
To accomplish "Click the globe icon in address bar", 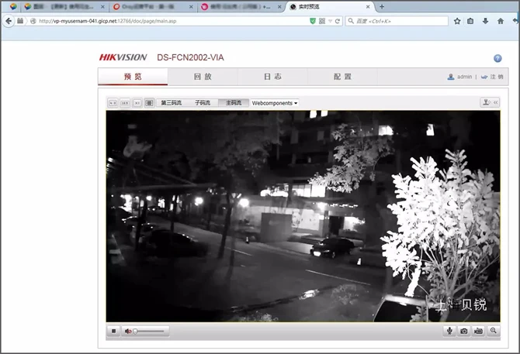I will [x=33, y=21].
